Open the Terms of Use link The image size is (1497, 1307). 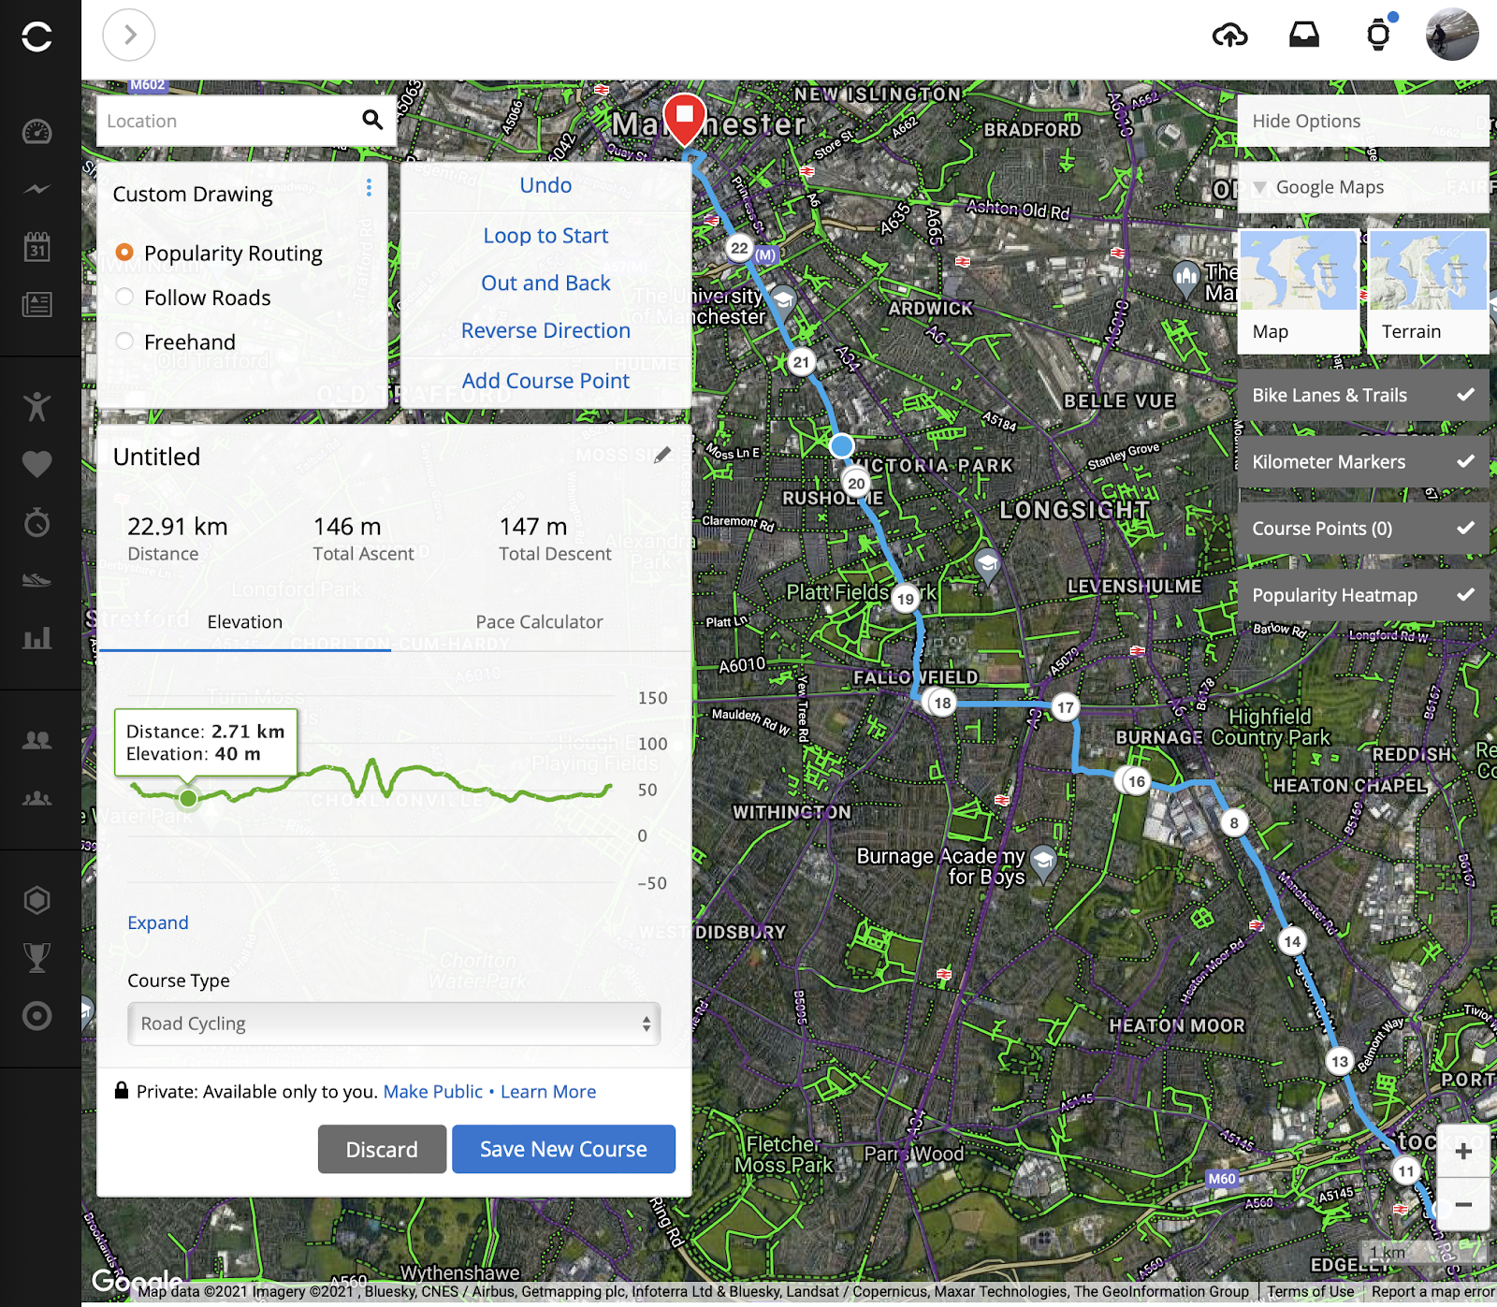click(x=1310, y=1292)
